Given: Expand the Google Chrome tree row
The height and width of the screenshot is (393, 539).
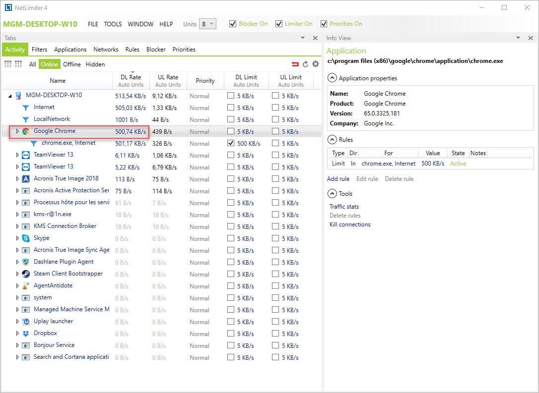Looking at the screenshot, I should pyautogui.click(x=17, y=131).
